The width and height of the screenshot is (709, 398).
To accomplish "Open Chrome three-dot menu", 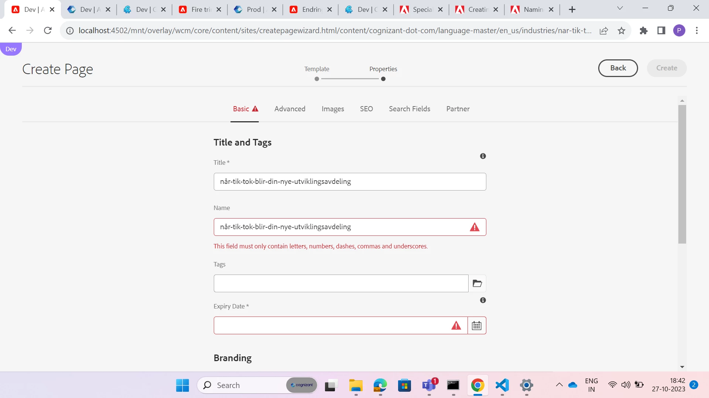I will click(x=697, y=31).
